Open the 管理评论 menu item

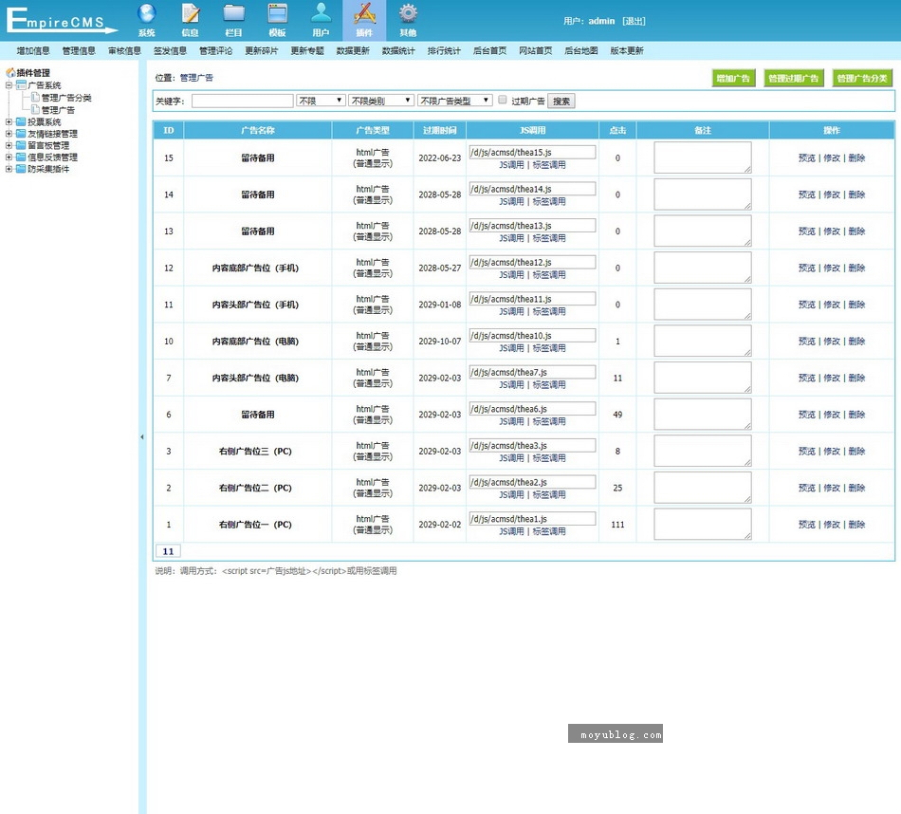[x=216, y=50]
